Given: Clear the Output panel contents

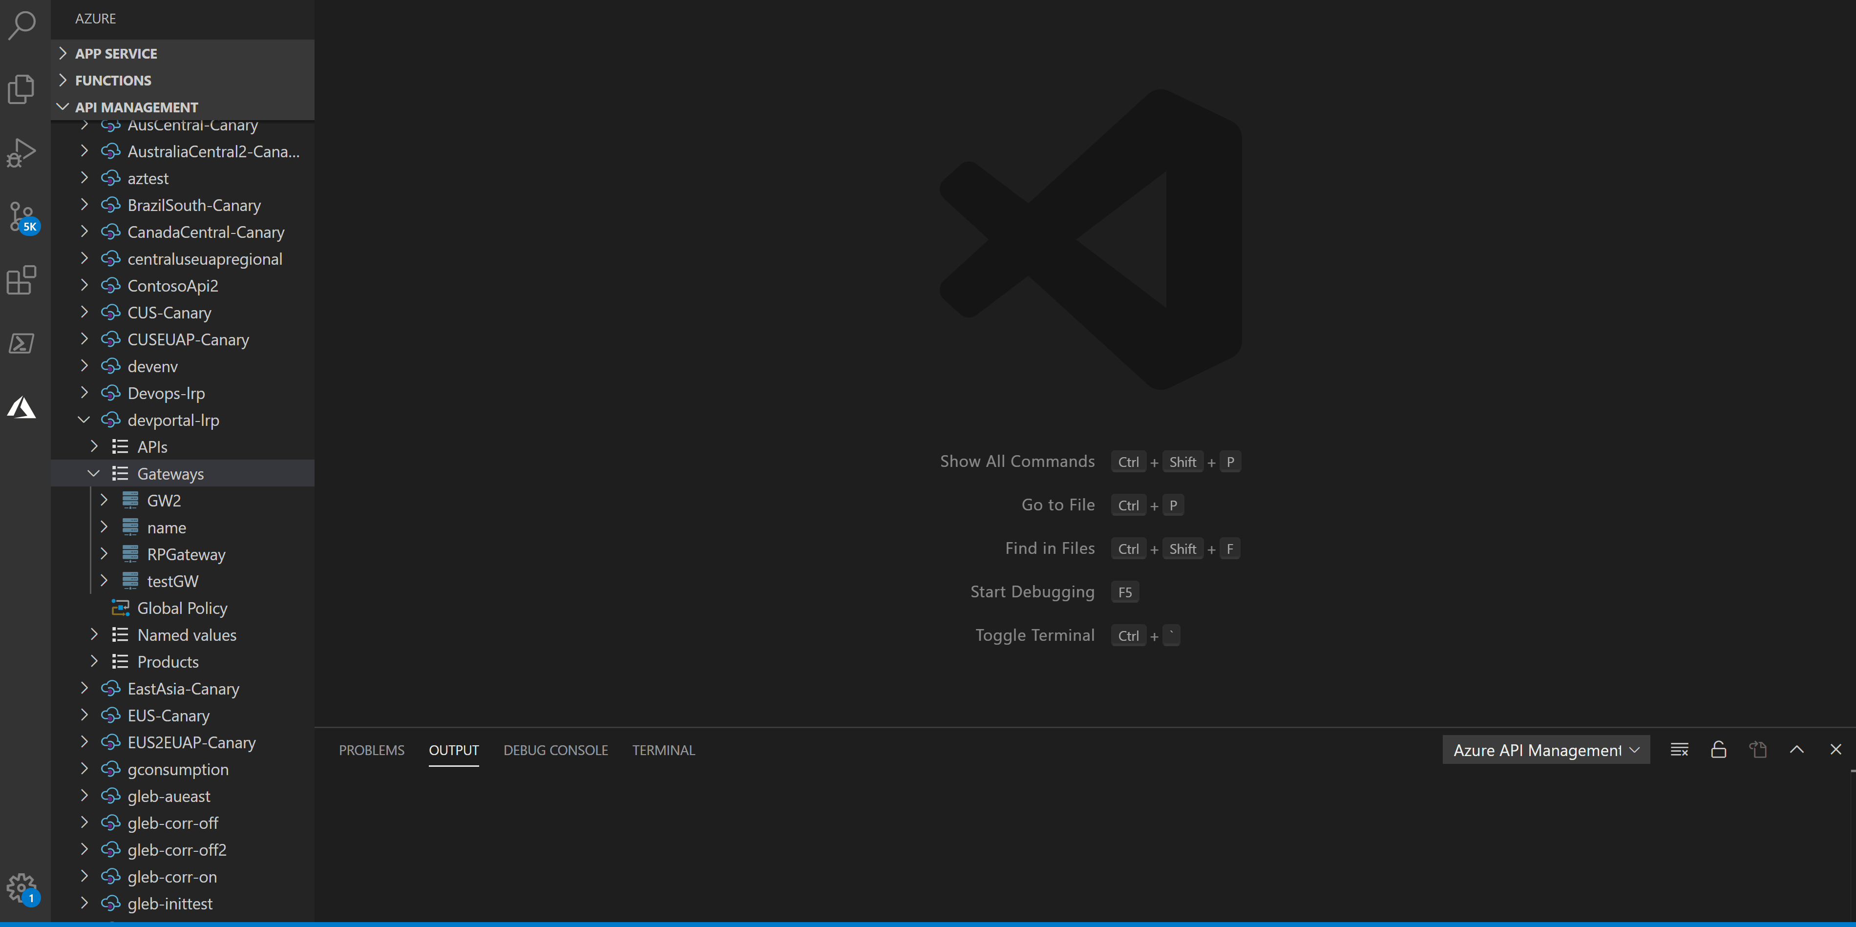Looking at the screenshot, I should click(1680, 749).
